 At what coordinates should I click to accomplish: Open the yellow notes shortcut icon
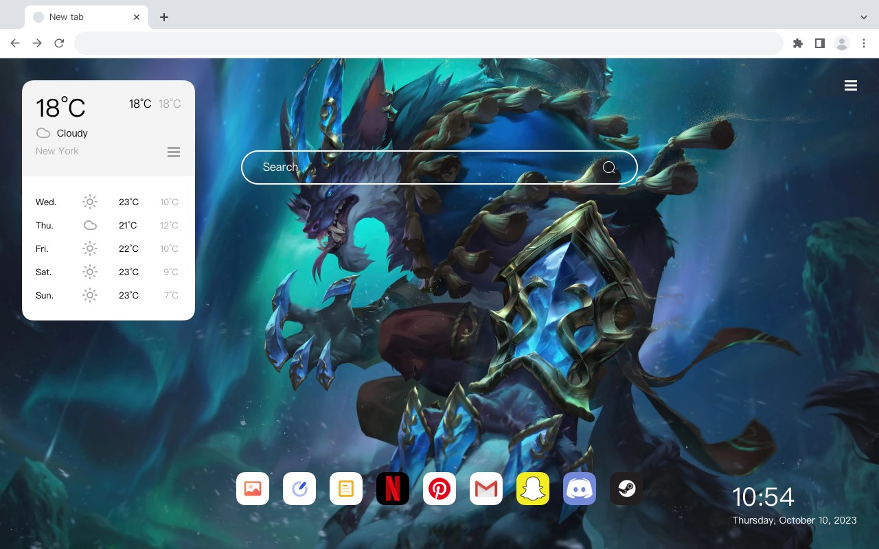pos(346,489)
